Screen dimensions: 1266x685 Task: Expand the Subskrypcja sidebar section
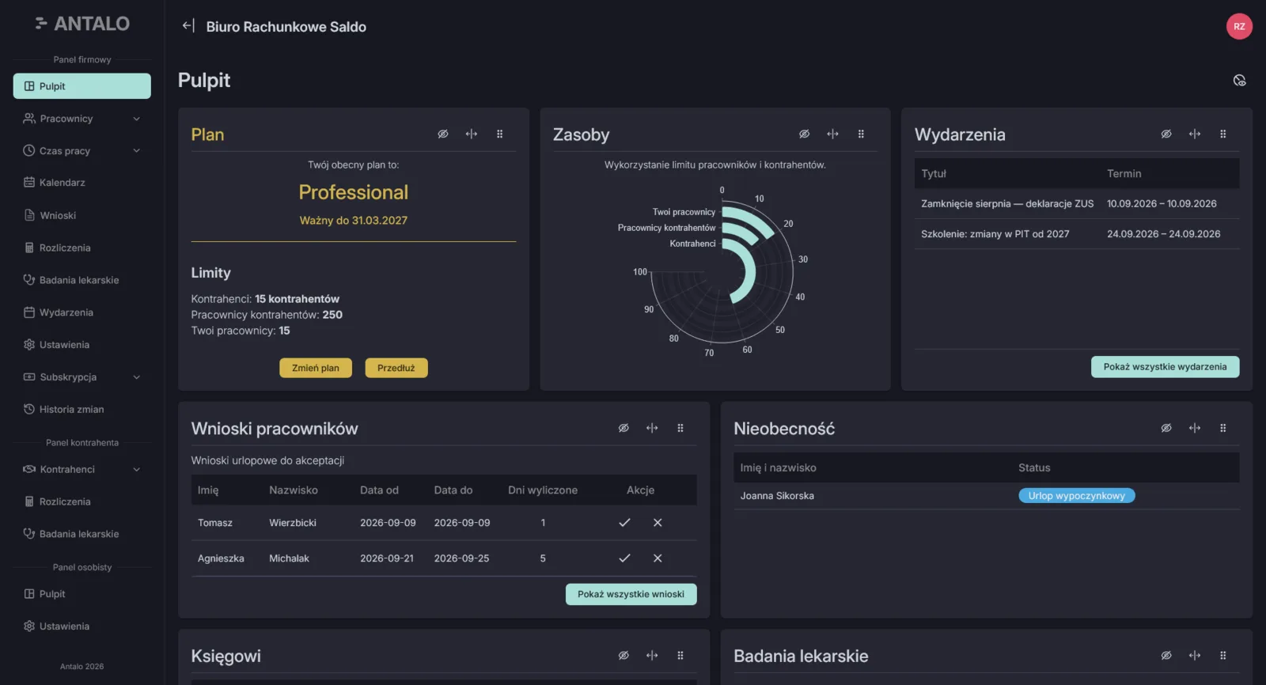(x=82, y=377)
